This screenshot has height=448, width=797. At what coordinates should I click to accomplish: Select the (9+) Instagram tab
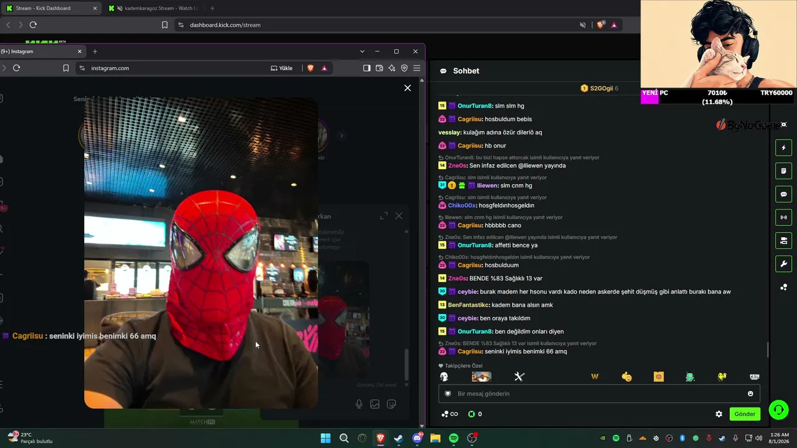40,51
